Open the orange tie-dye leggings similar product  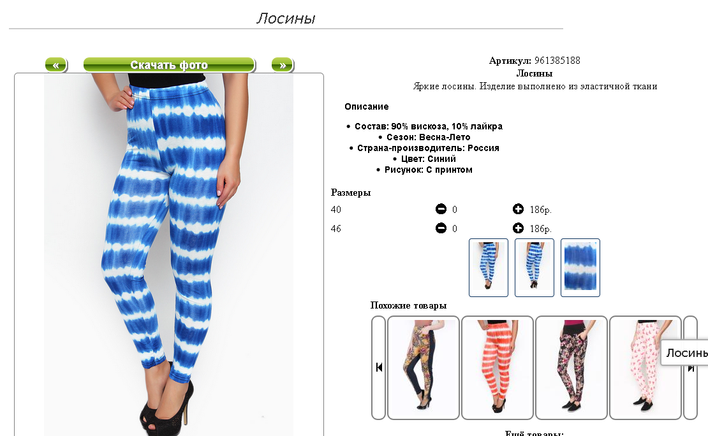pos(498,367)
